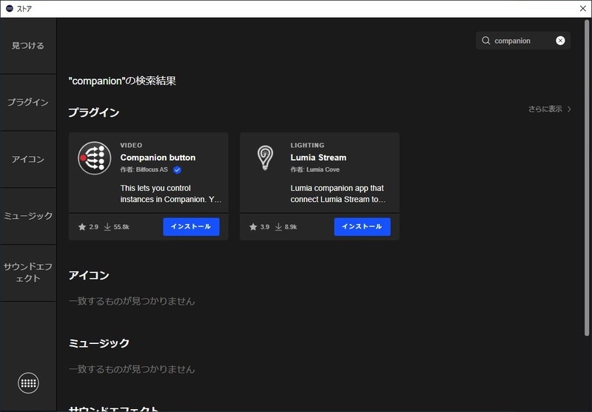Screen dimensions: 592x412
Task: Click the "companion"の検索結果 heading
Action: tap(122, 81)
